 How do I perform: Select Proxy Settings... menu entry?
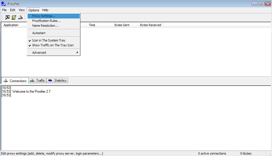(x=53, y=16)
